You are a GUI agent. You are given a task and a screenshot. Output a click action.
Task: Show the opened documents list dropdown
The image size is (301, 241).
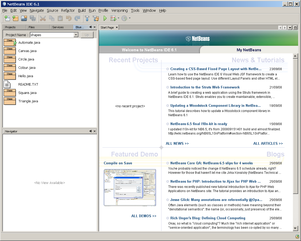290,28
